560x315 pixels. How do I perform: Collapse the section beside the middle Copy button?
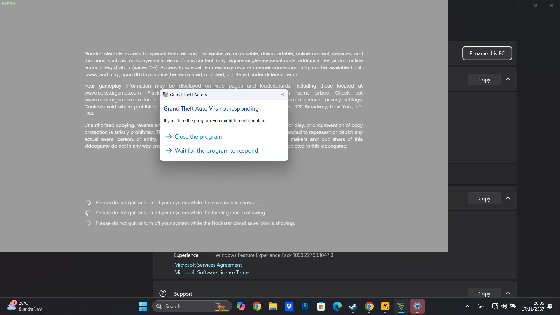pyautogui.click(x=508, y=198)
